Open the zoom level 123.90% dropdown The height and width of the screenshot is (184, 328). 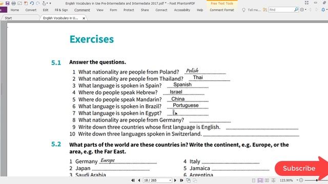[x=297, y=180]
